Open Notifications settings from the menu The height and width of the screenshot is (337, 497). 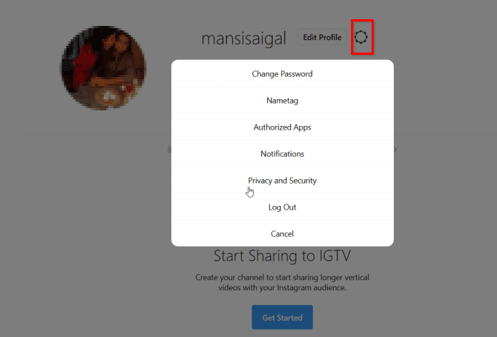(283, 154)
